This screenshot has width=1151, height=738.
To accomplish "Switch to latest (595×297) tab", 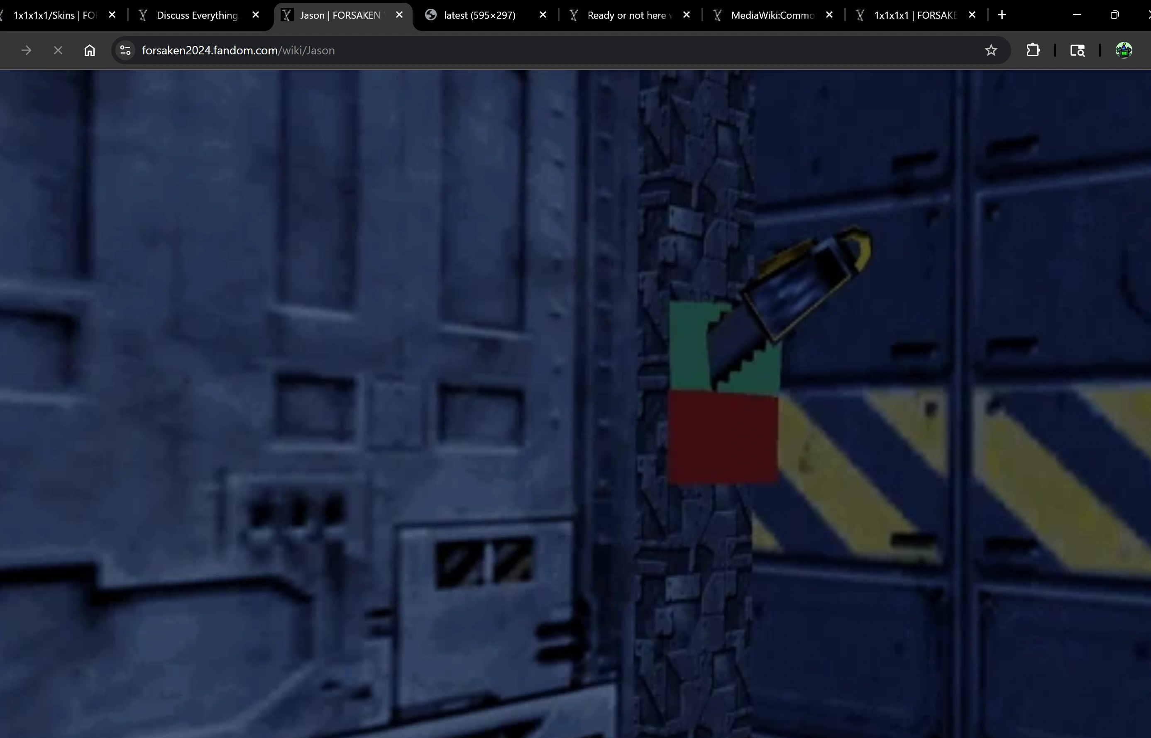I will coord(479,15).
